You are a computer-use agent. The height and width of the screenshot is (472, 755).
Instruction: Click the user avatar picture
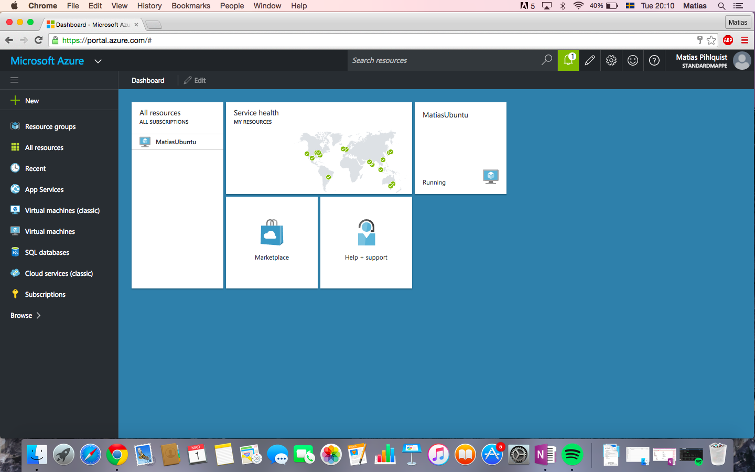coord(742,60)
